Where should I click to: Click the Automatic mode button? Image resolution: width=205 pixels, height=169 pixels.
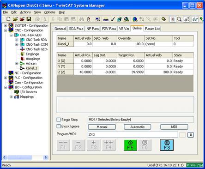coord(138,127)
